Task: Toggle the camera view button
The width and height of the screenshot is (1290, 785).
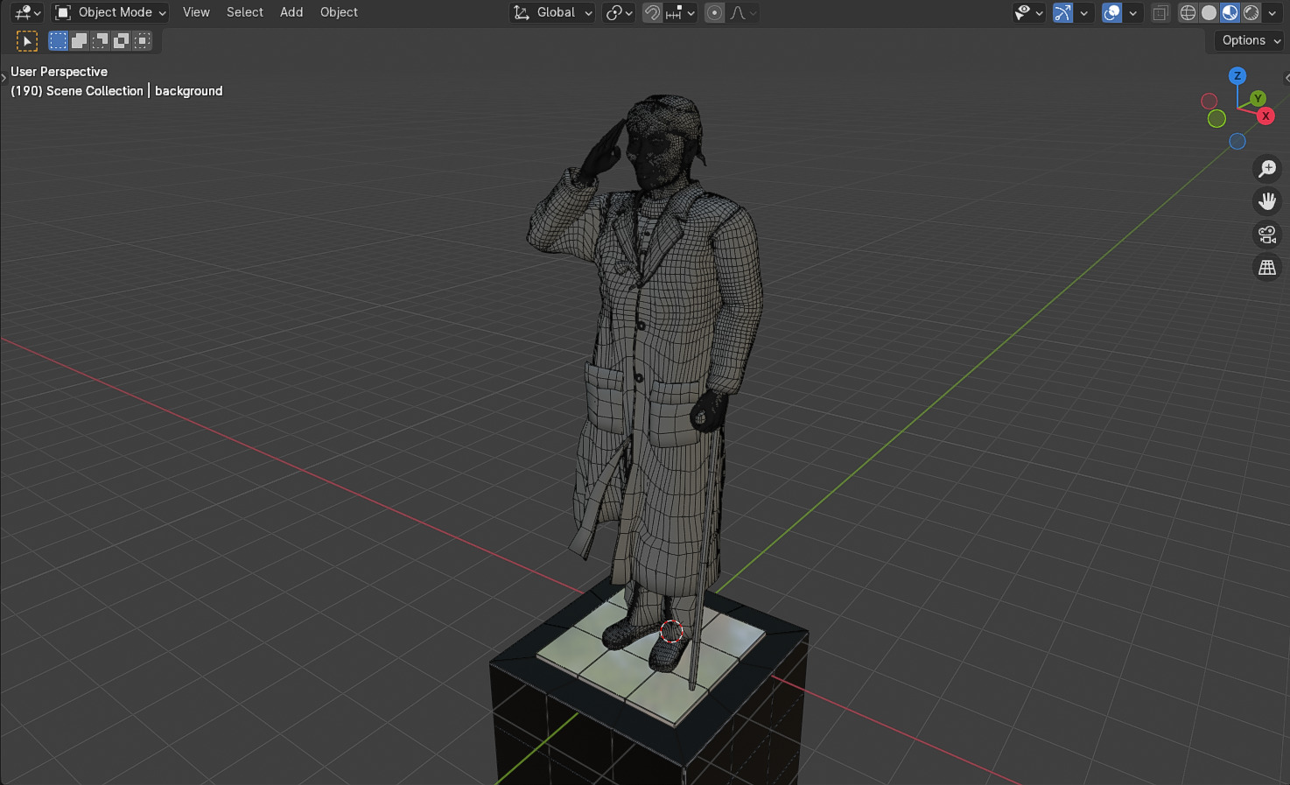Action: (1267, 235)
